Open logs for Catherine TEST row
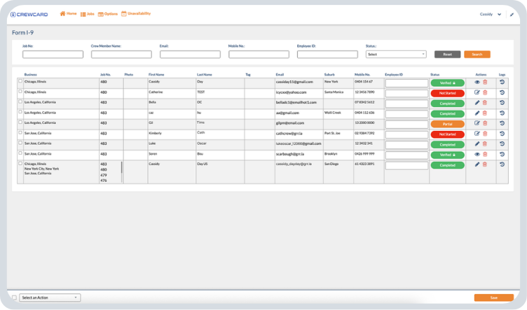Image resolution: width=527 pixels, height=310 pixels. [x=502, y=92]
